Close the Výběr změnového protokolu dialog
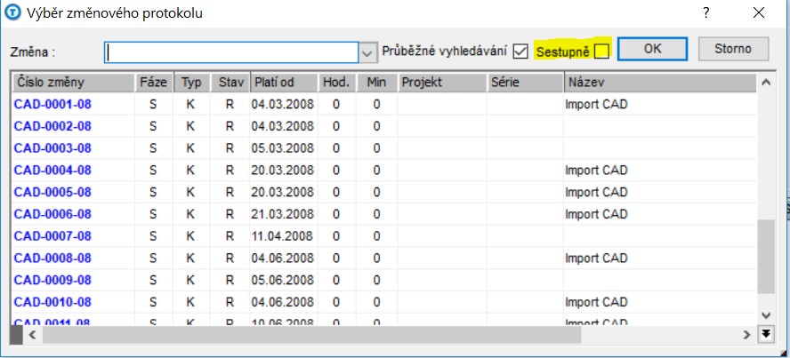This screenshot has width=790, height=358. pos(758,12)
